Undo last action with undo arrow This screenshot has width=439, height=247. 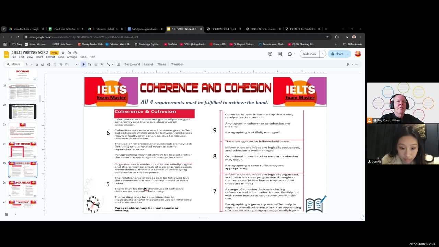tap(36, 64)
